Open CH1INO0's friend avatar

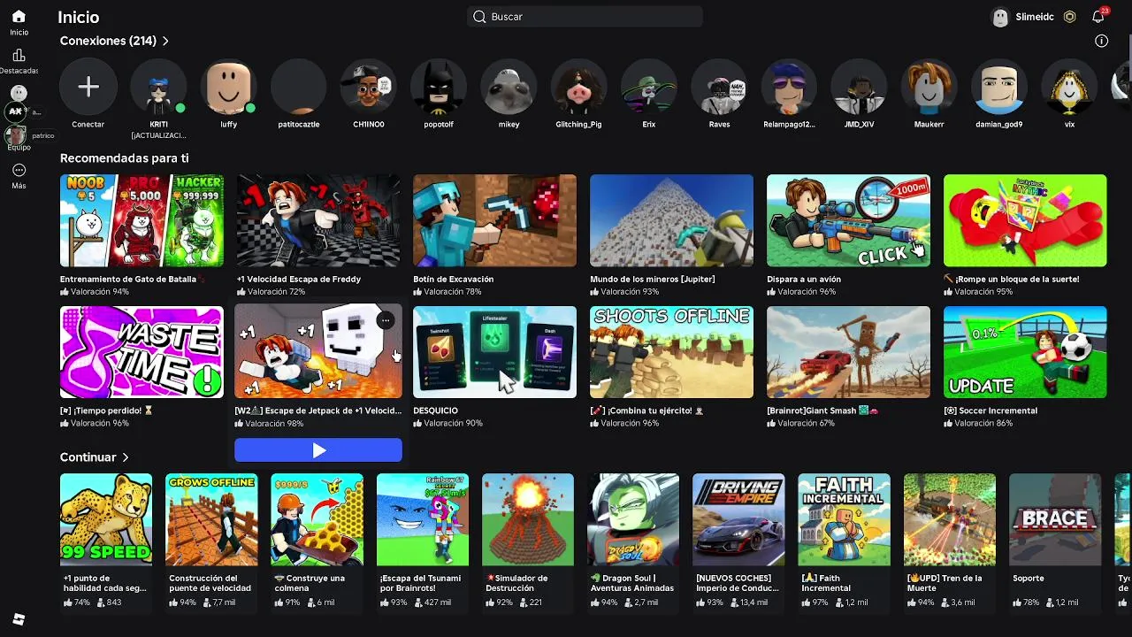[369, 87]
